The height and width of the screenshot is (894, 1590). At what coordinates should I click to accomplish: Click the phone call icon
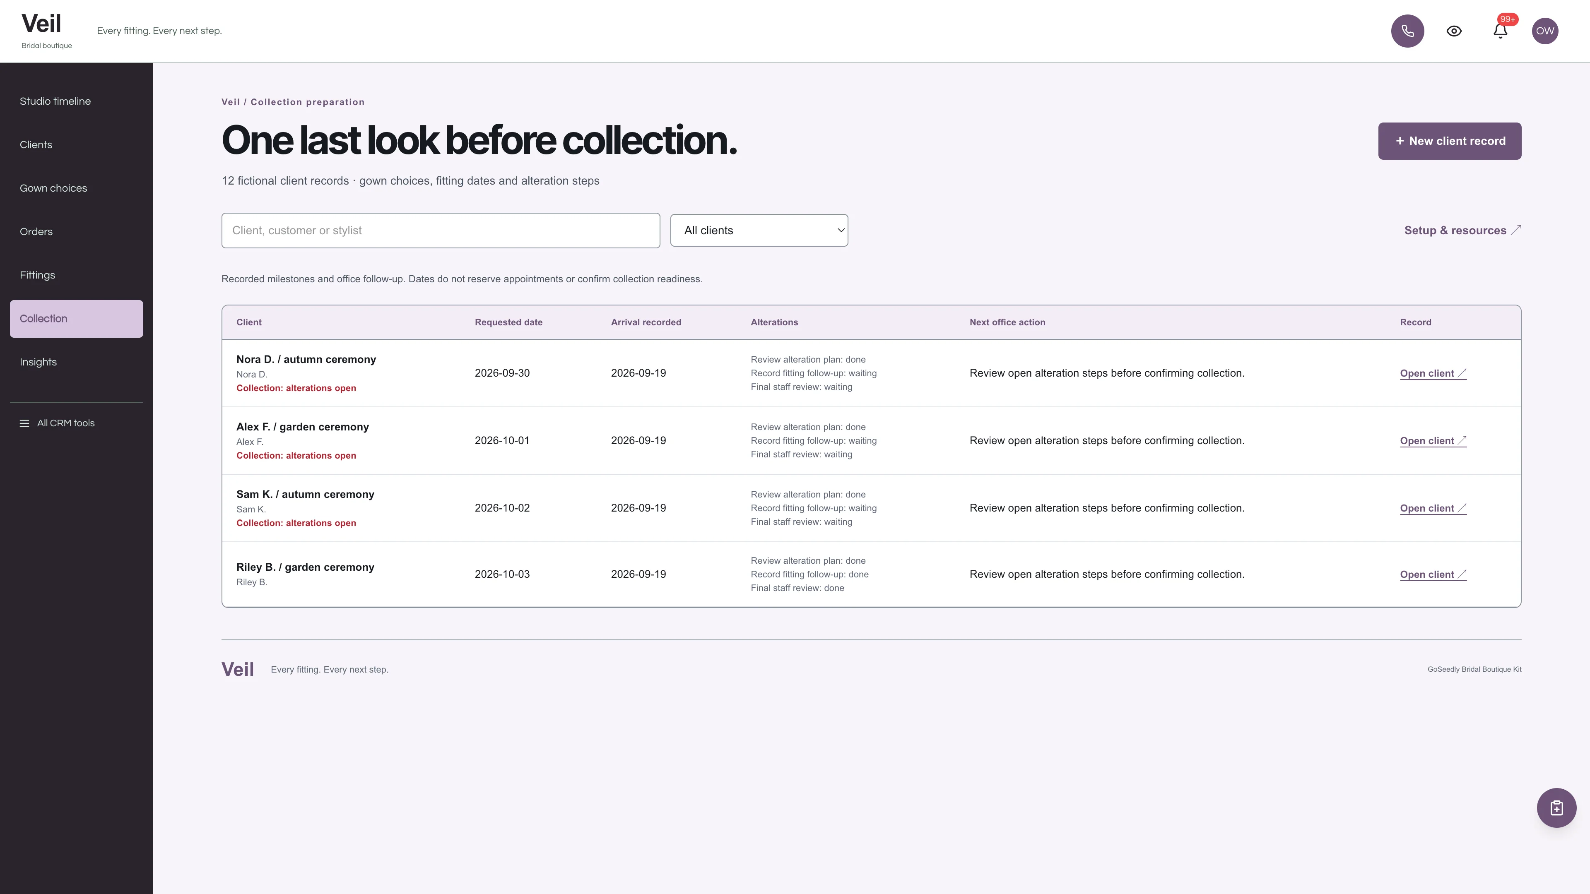(x=1407, y=31)
